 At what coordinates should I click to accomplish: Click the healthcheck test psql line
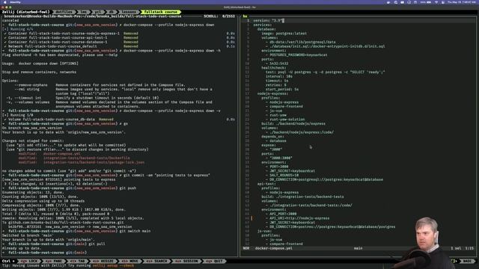pos(326,72)
